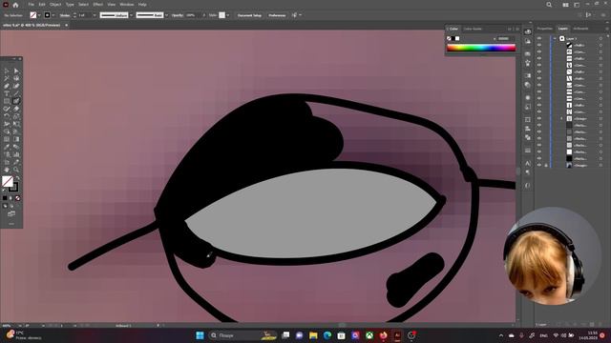Screen dimensions: 611x343
Task: Open the Windows Start menu
Action: (200, 335)
